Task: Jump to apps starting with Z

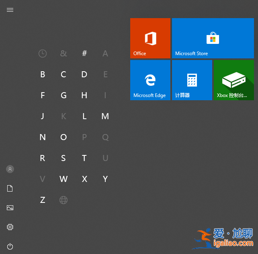Action: pyautogui.click(x=43, y=200)
